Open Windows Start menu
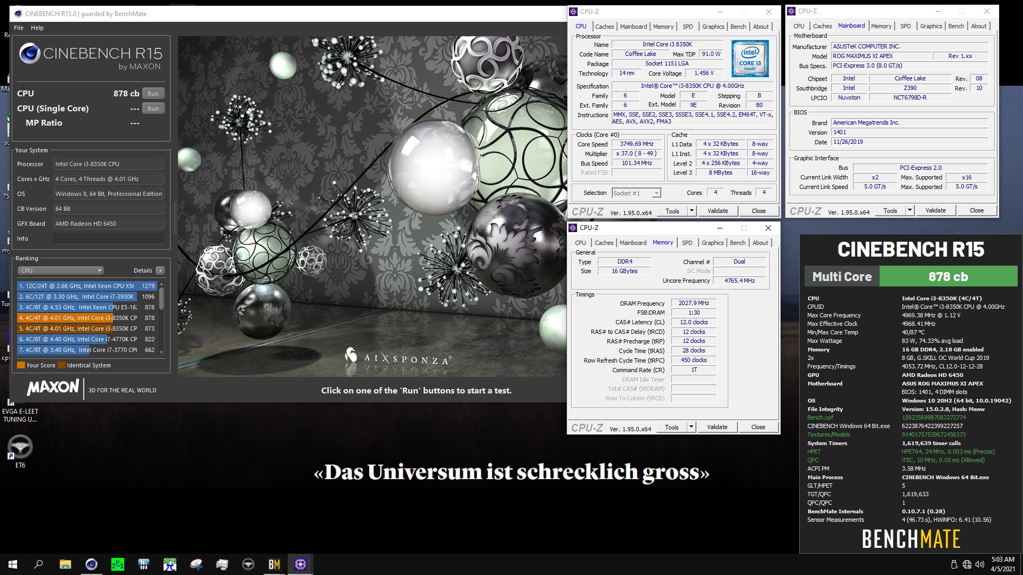This screenshot has width=1023, height=575. coord(13,564)
